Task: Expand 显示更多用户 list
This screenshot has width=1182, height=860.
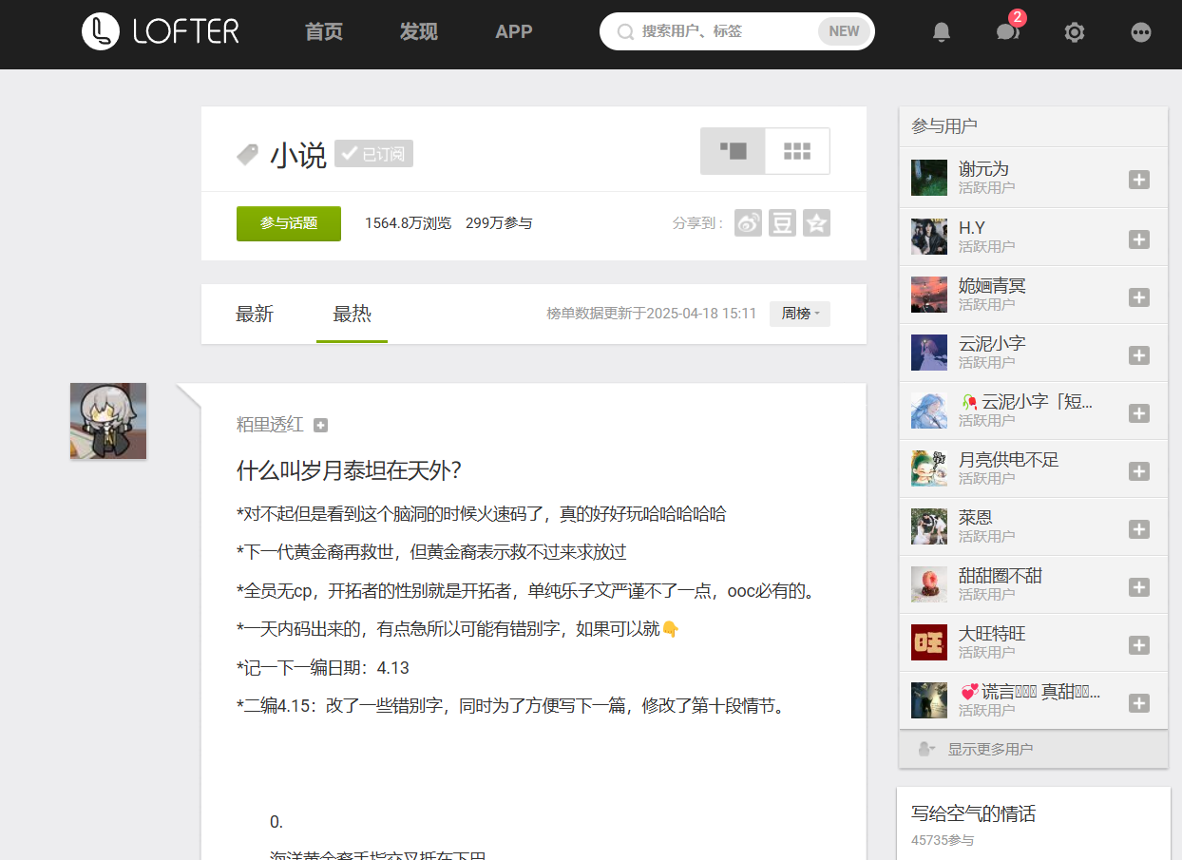Action: pyautogui.click(x=1033, y=749)
